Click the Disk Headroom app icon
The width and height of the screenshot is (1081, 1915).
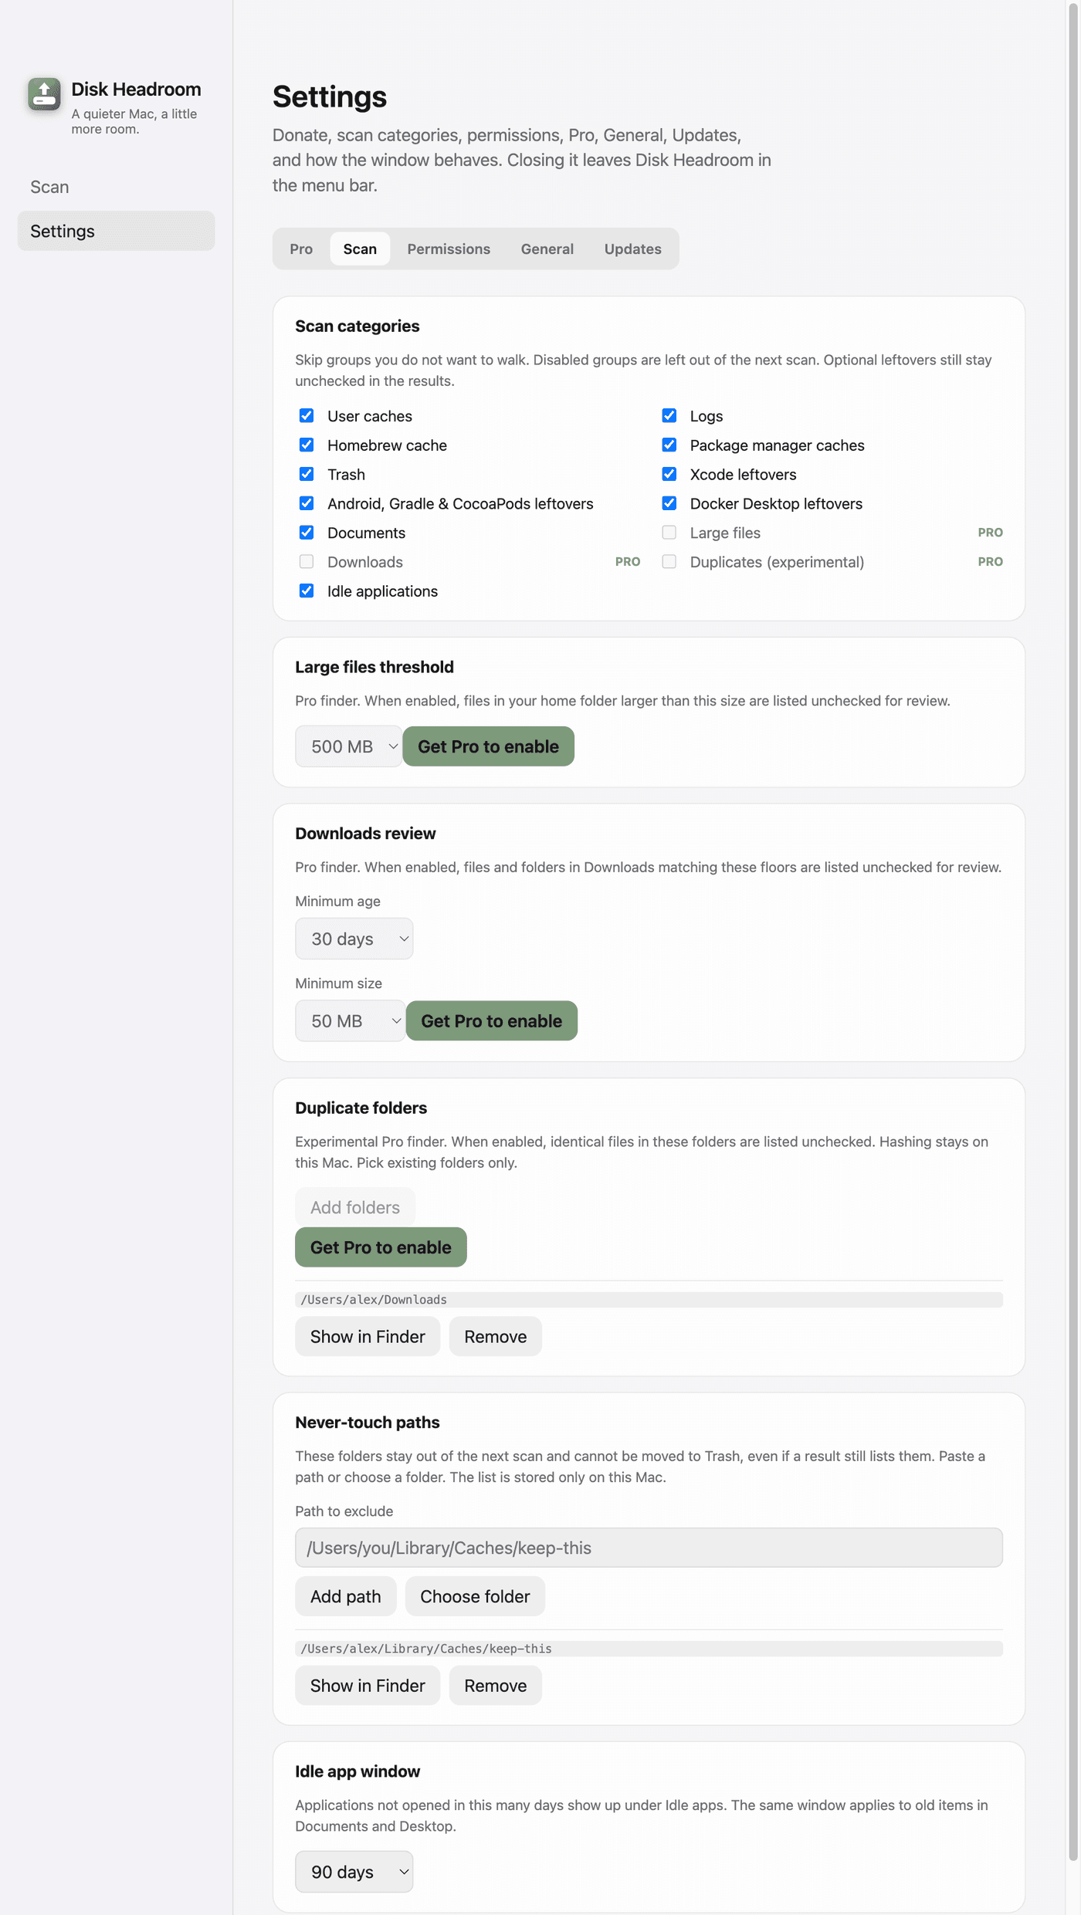[45, 94]
